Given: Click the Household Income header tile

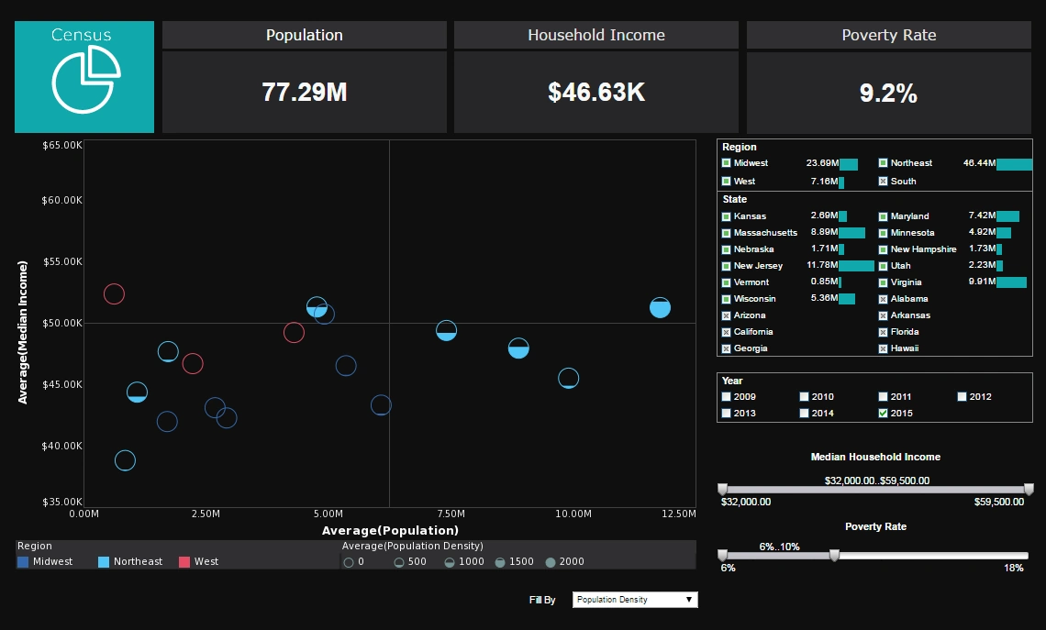Looking at the screenshot, I should pos(596,36).
